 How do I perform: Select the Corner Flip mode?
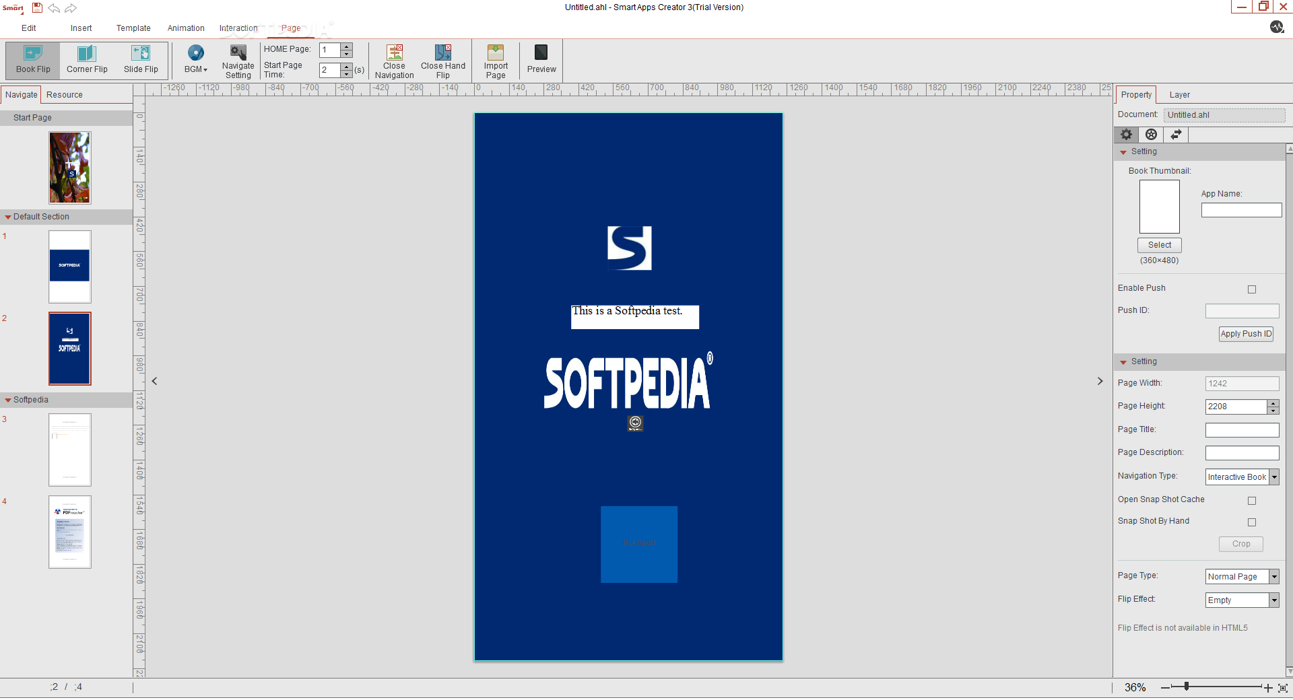coord(87,60)
